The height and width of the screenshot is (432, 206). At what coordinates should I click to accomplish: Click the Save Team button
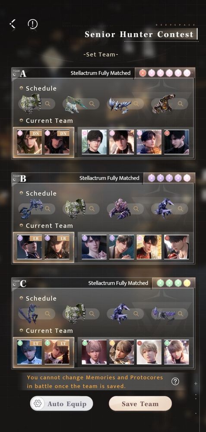point(140,404)
